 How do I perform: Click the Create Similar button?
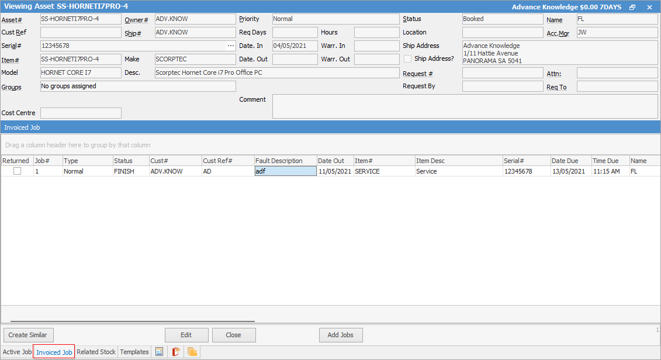coord(28,334)
